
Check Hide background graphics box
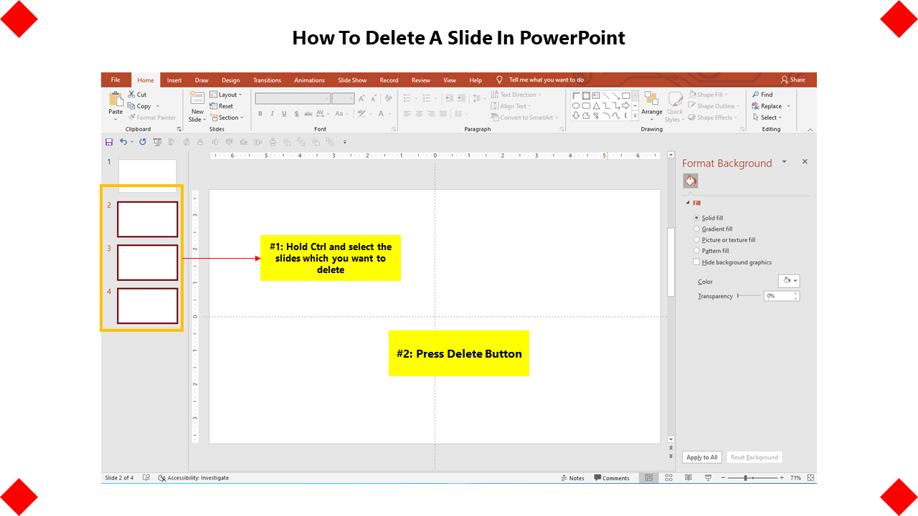click(696, 262)
